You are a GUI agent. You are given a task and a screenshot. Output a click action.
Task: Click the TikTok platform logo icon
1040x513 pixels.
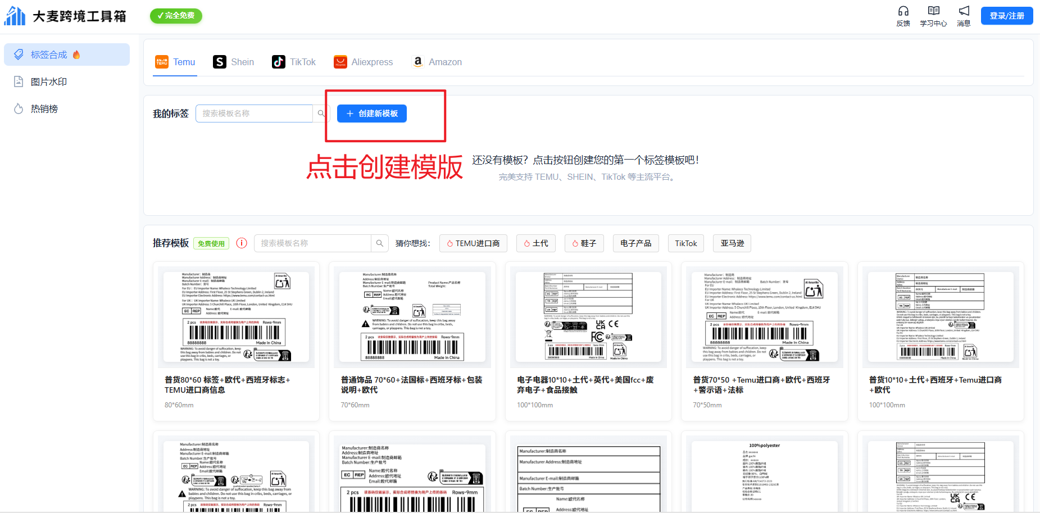point(279,62)
